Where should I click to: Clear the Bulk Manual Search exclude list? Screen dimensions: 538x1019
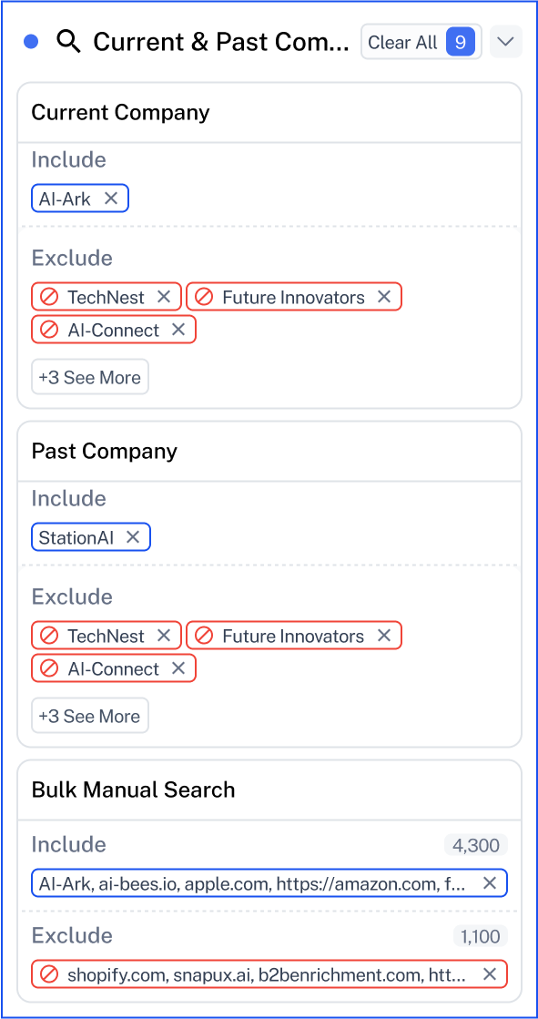click(x=490, y=974)
